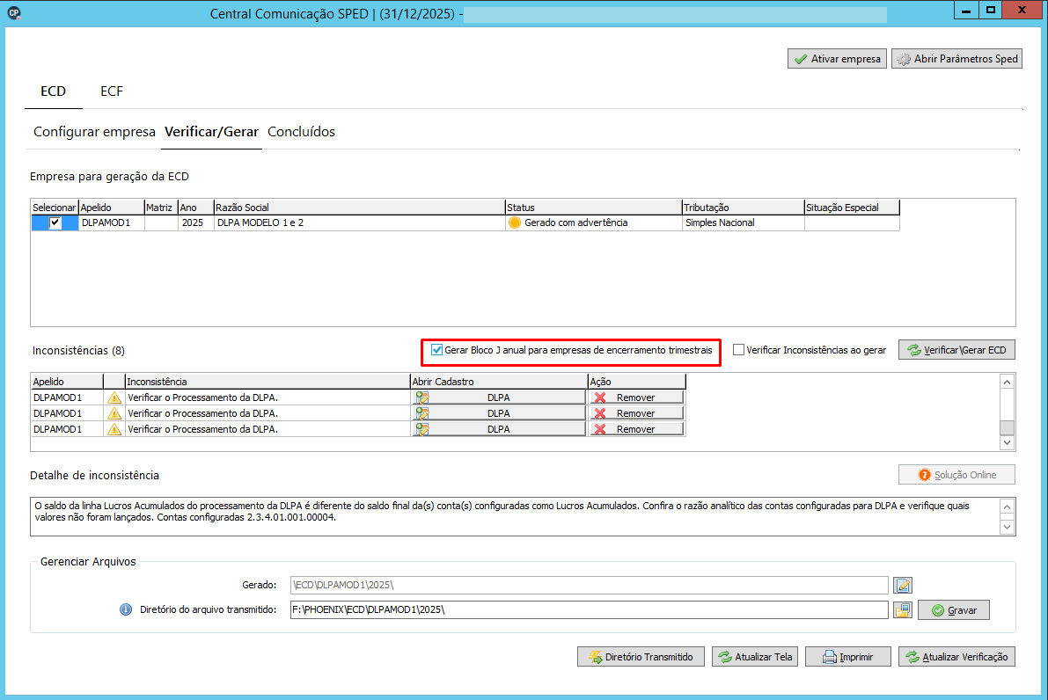Screen dimensions: 1048x700
Task: Click the Tributação column header
Action: click(743, 207)
